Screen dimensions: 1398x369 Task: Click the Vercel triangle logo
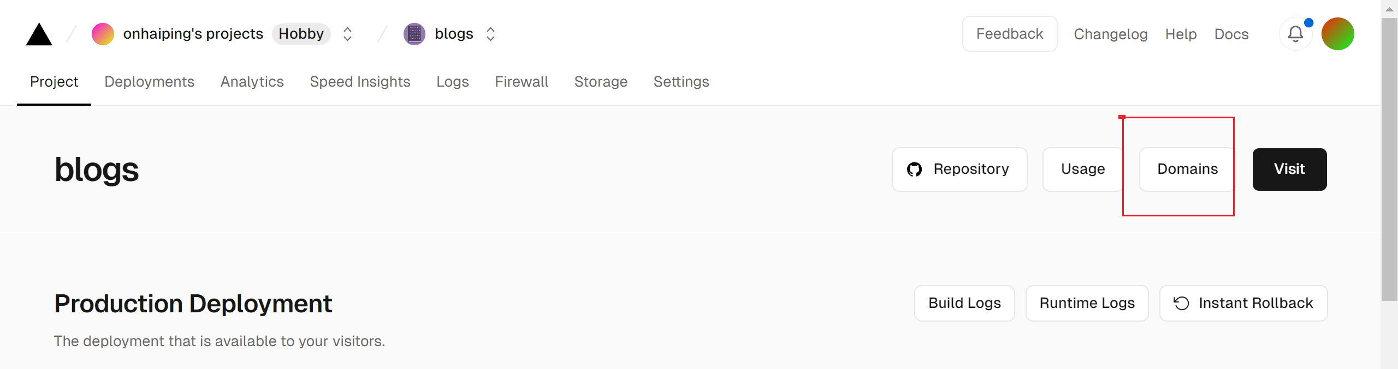click(x=39, y=34)
